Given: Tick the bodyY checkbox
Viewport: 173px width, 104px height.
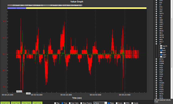Looking at the screenshot, I should [x=161, y=57].
